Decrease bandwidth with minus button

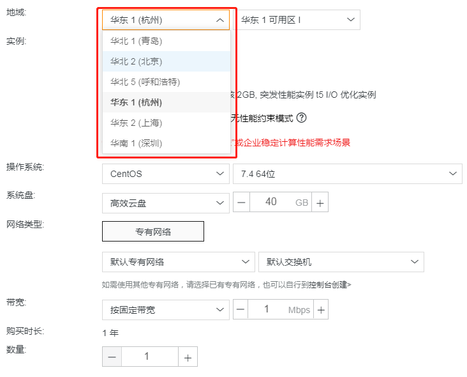click(241, 310)
